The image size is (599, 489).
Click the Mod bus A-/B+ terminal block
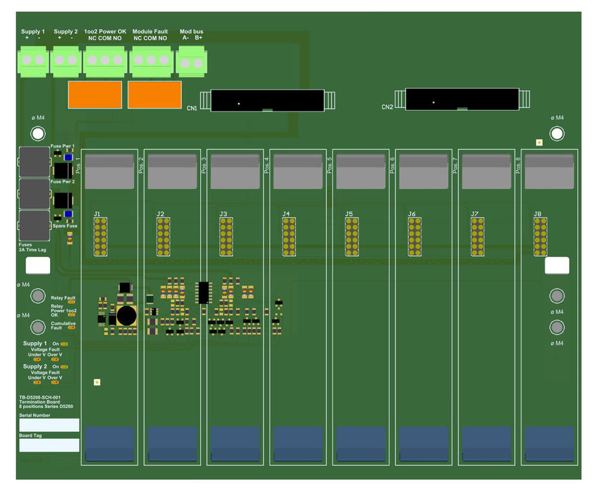coord(190,61)
